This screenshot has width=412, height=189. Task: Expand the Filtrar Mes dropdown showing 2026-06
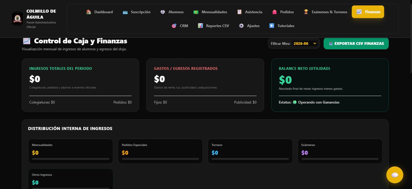[x=305, y=44]
